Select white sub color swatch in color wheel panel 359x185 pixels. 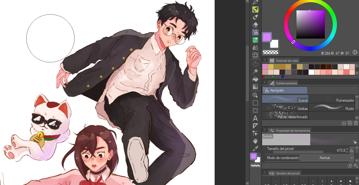pyautogui.click(x=274, y=44)
